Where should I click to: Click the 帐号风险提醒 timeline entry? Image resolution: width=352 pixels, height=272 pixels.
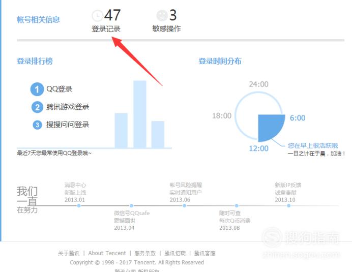click(x=186, y=192)
